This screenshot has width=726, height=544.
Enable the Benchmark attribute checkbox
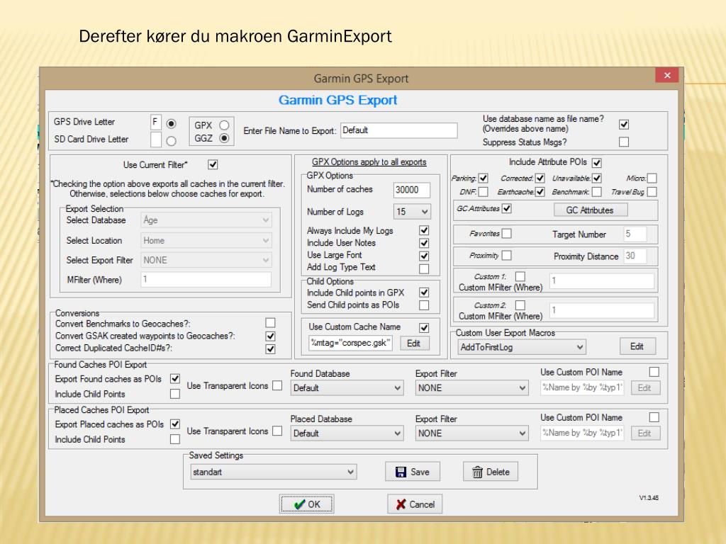(597, 191)
